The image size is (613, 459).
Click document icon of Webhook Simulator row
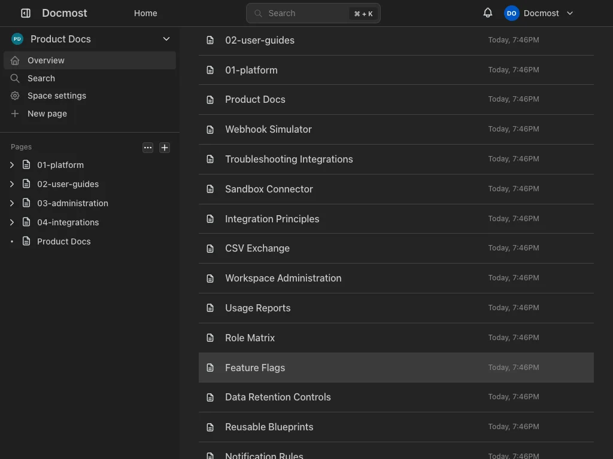pos(210,130)
